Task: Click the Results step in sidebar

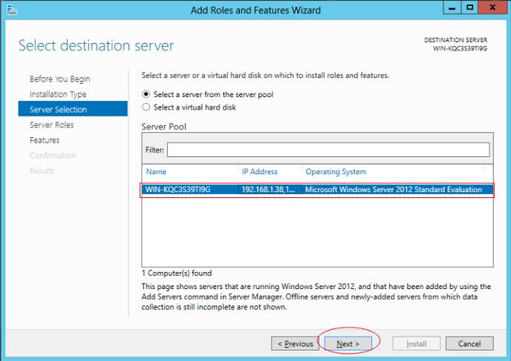Action: pos(42,170)
